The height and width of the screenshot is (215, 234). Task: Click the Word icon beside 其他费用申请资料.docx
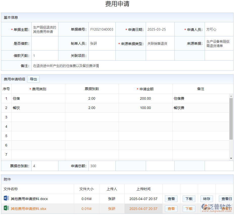point(7,199)
